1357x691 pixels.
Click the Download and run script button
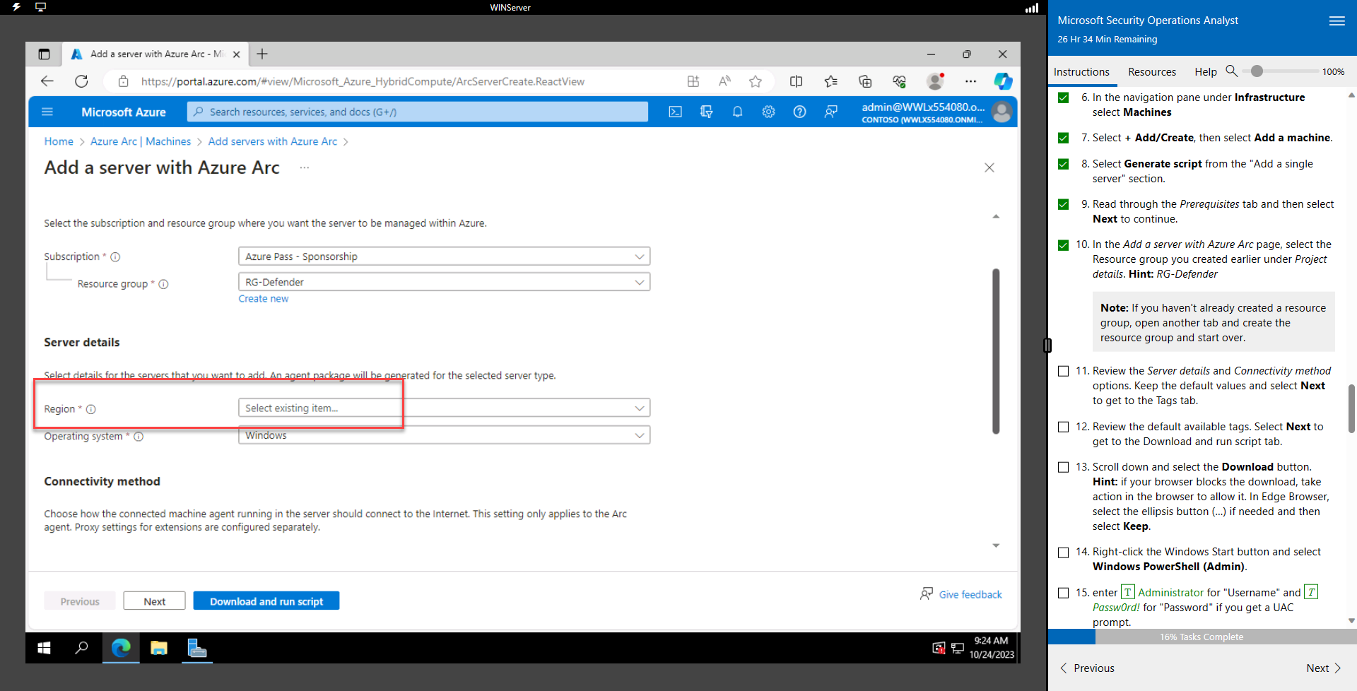click(266, 600)
